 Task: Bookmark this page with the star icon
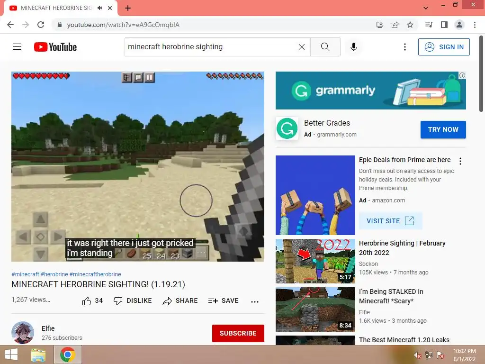[x=410, y=25]
